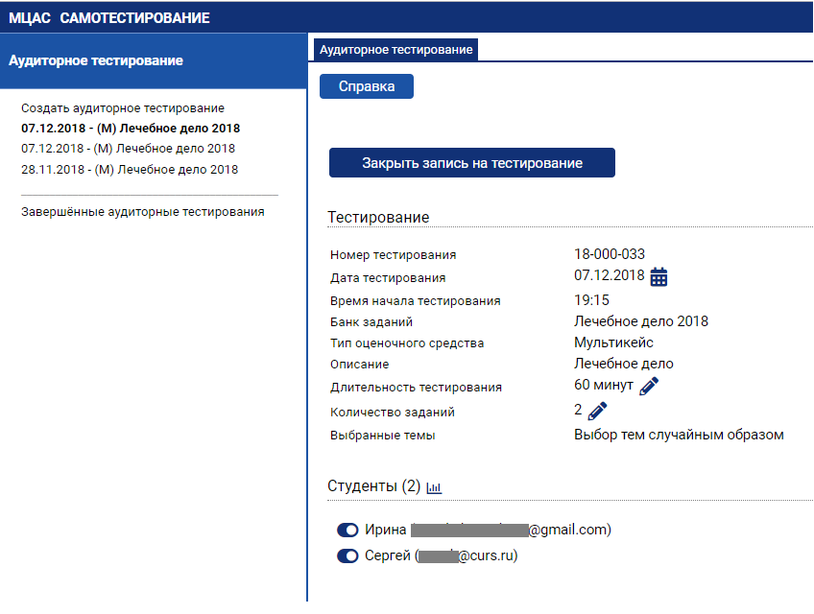Click the МЦАС САМОТЕСТИРОВАНИЕ title
Image resolution: width=814 pixels, height=614 pixels.
108,18
